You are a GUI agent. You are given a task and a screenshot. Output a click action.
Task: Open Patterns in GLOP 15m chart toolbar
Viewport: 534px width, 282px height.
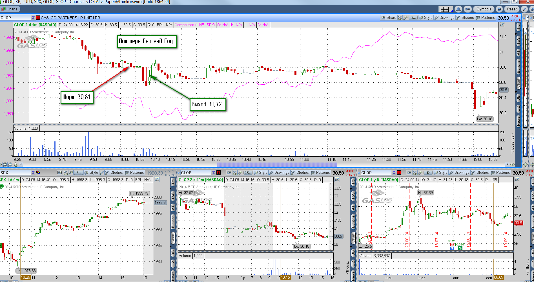tap(320, 173)
